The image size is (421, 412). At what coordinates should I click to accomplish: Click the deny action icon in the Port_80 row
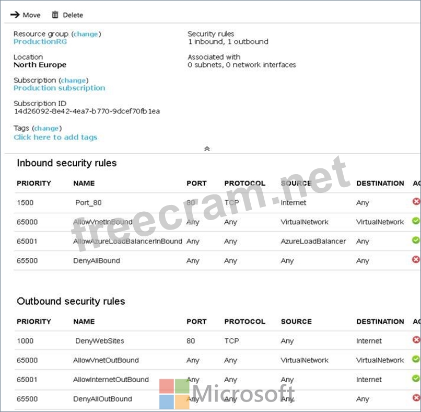tap(416, 201)
